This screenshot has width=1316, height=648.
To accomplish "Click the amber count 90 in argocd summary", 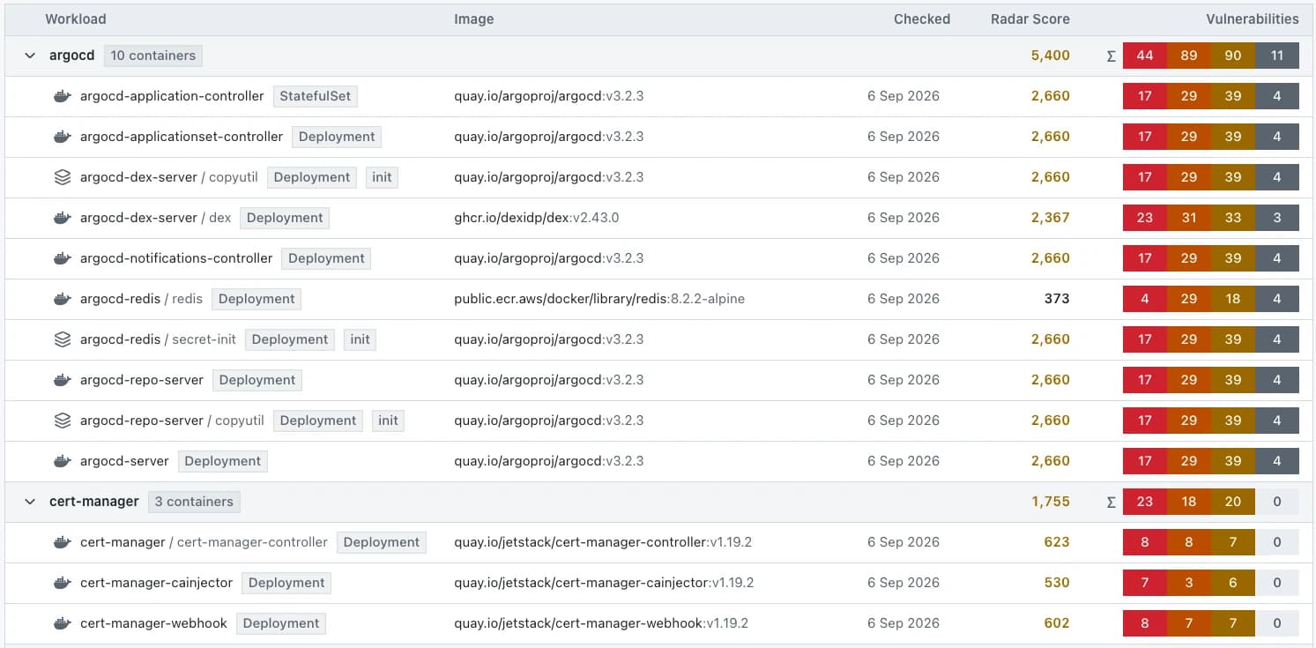I will click(1233, 56).
